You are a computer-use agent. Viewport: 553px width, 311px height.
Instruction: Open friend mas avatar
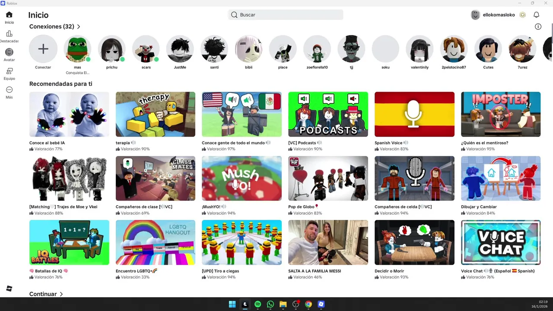(77, 49)
